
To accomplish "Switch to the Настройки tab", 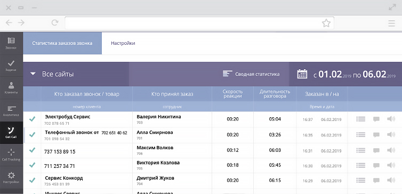I will click(123, 43).
